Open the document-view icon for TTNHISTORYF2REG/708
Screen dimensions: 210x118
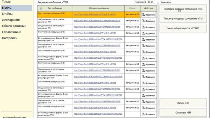(x=143, y=40)
